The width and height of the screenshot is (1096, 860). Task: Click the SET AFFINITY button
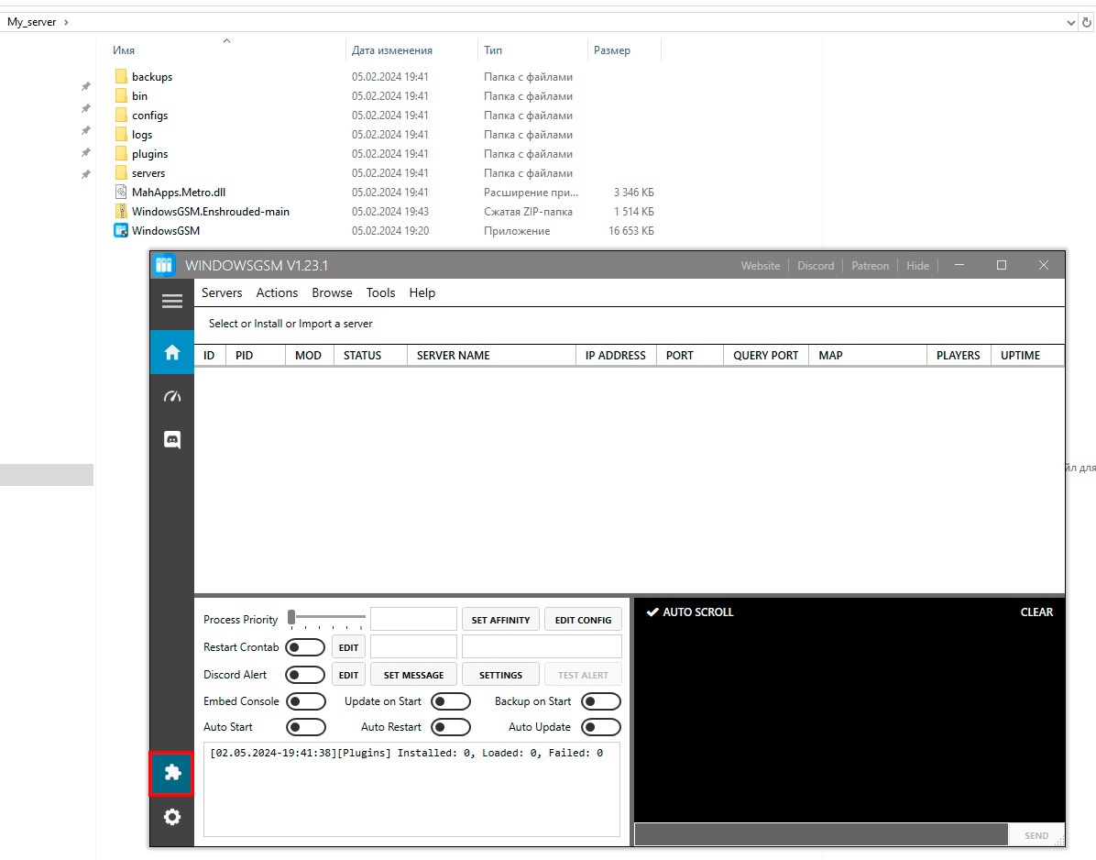coord(500,620)
